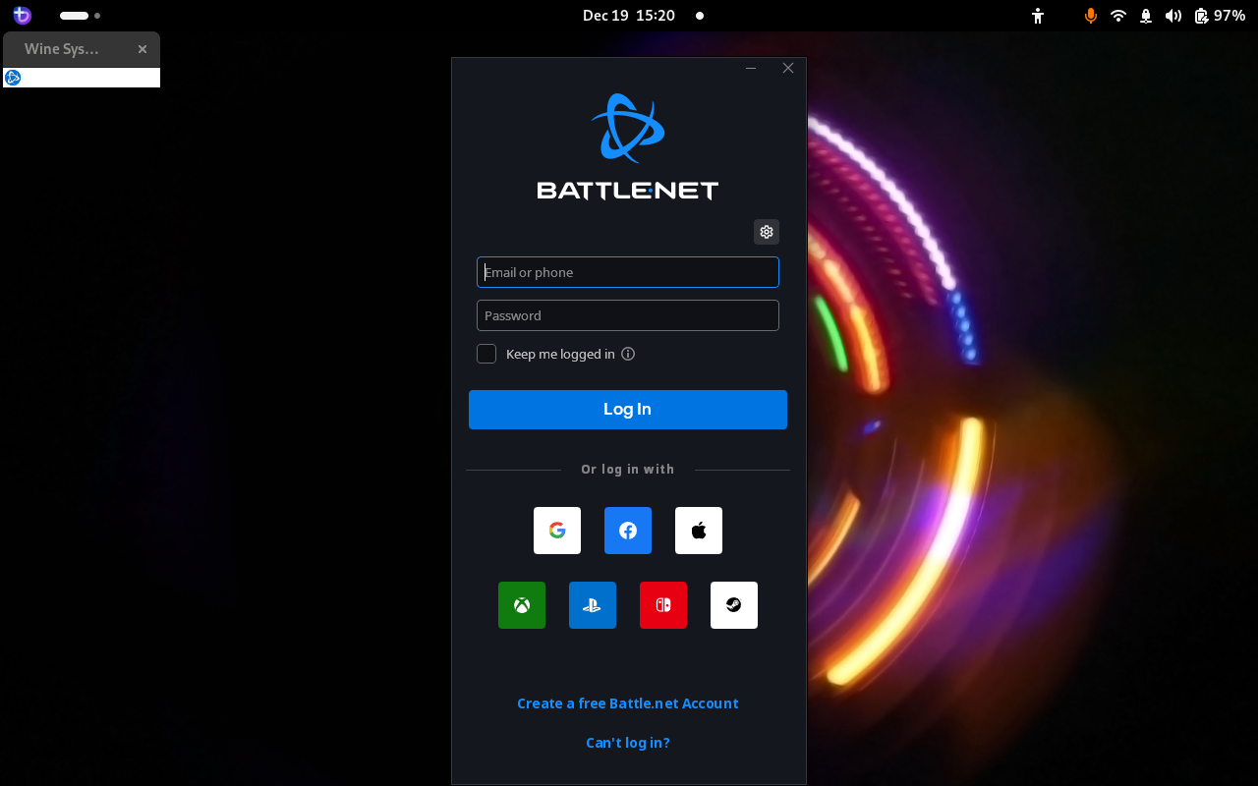
Task: Log in with Google
Action: pyautogui.click(x=557, y=530)
